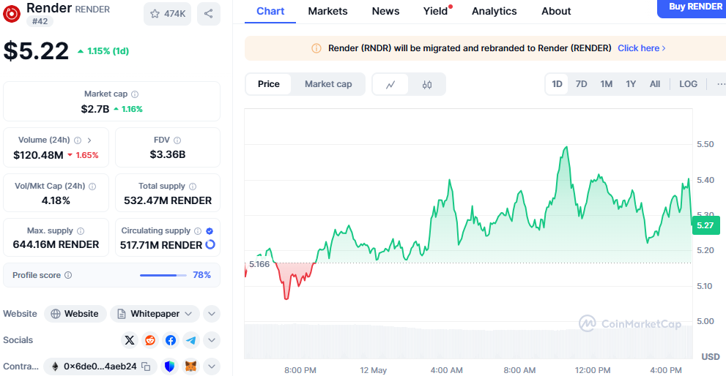Image resolution: width=726 pixels, height=376 pixels.
Task: Set chart range to All
Action: 655,84
